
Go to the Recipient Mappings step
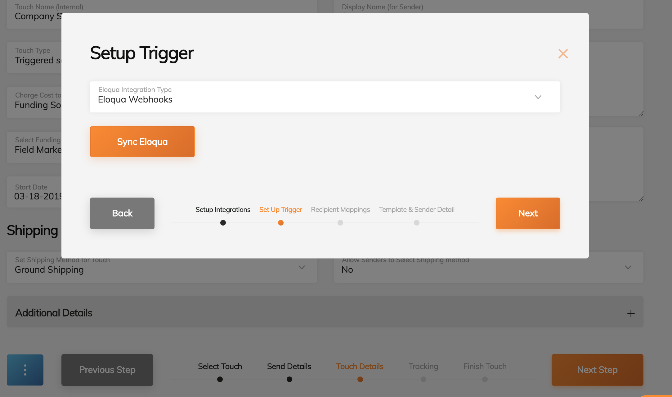pyautogui.click(x=340, y=210)
